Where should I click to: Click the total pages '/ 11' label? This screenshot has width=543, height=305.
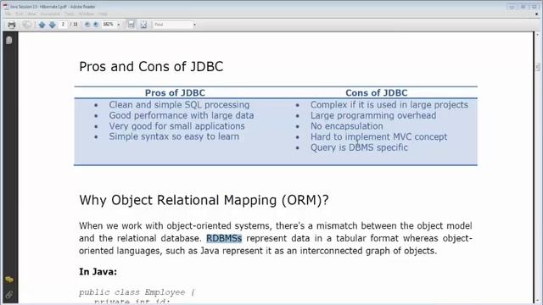(74, 25)
